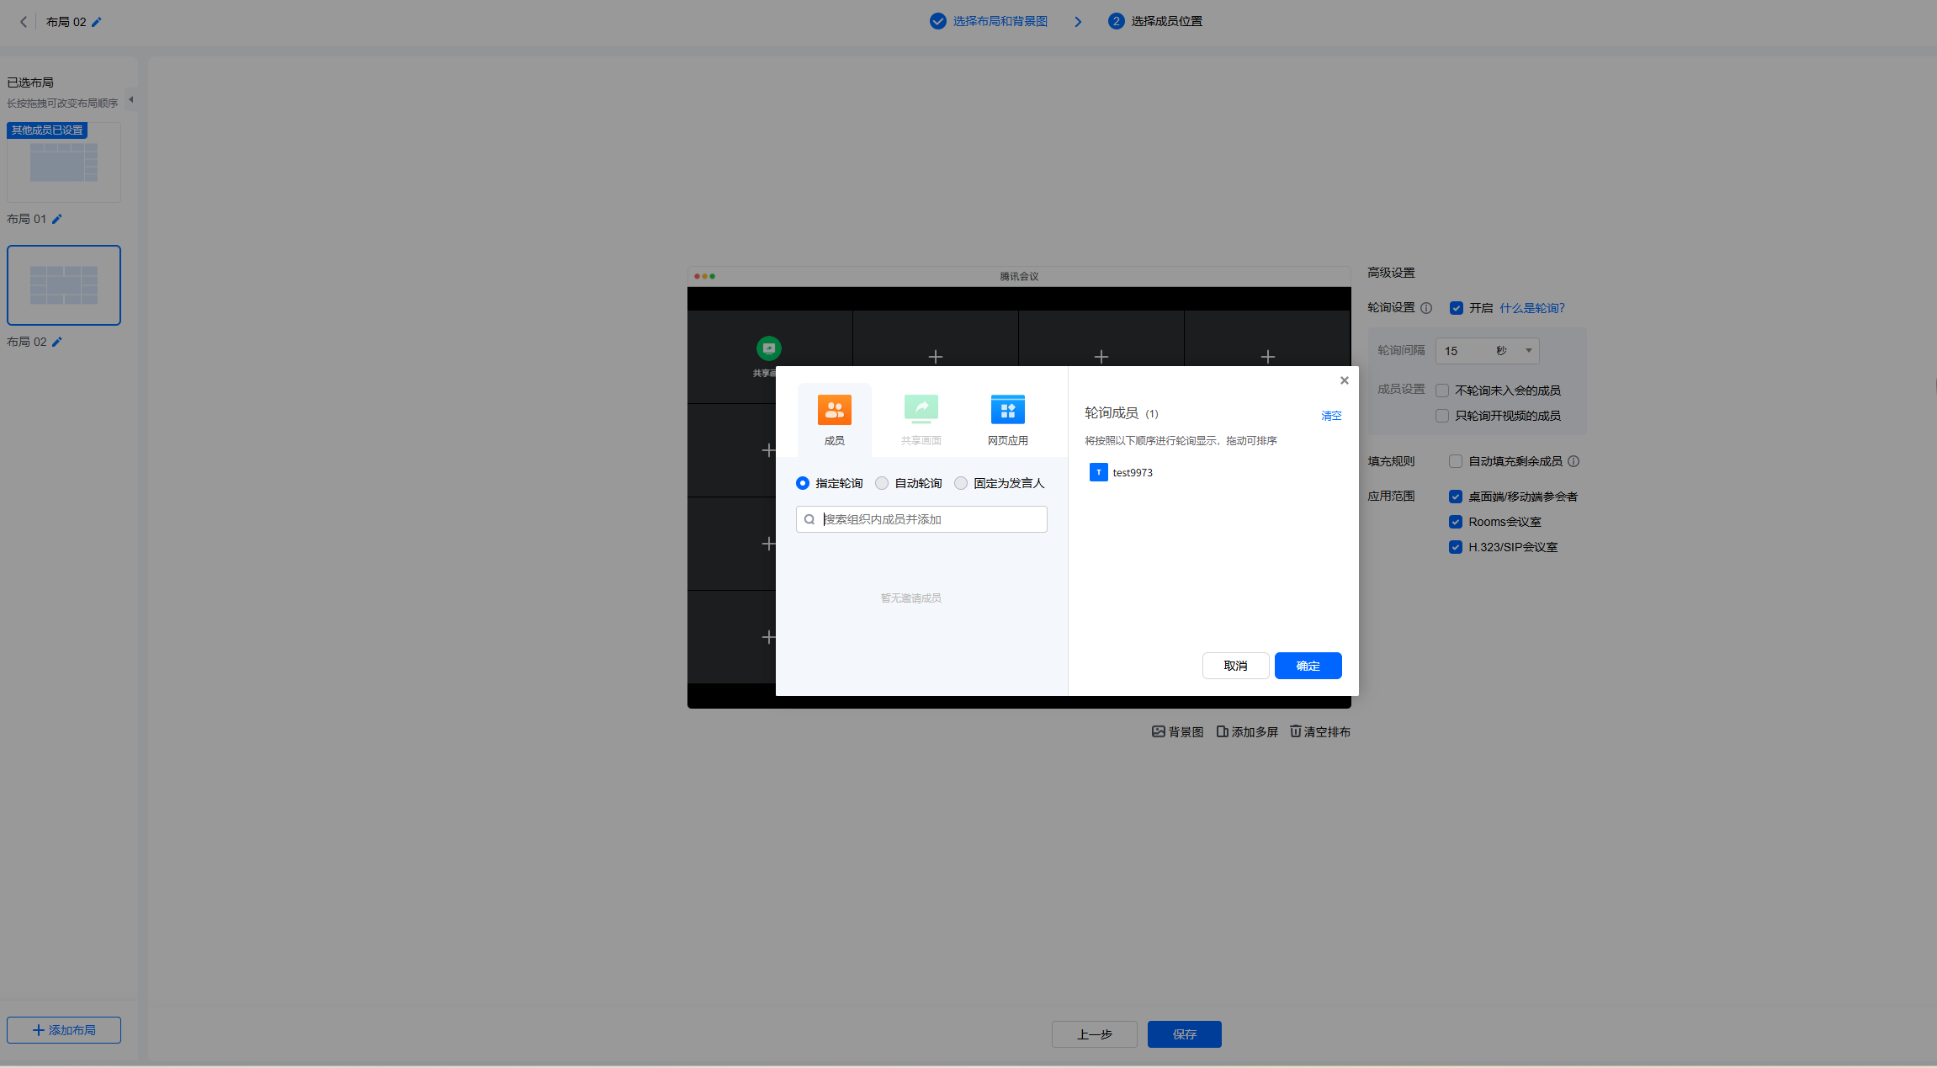Choose the 固定为发言人 radio option
The width and height of the screenshot is (1937, 1068).
pos(961,483)
